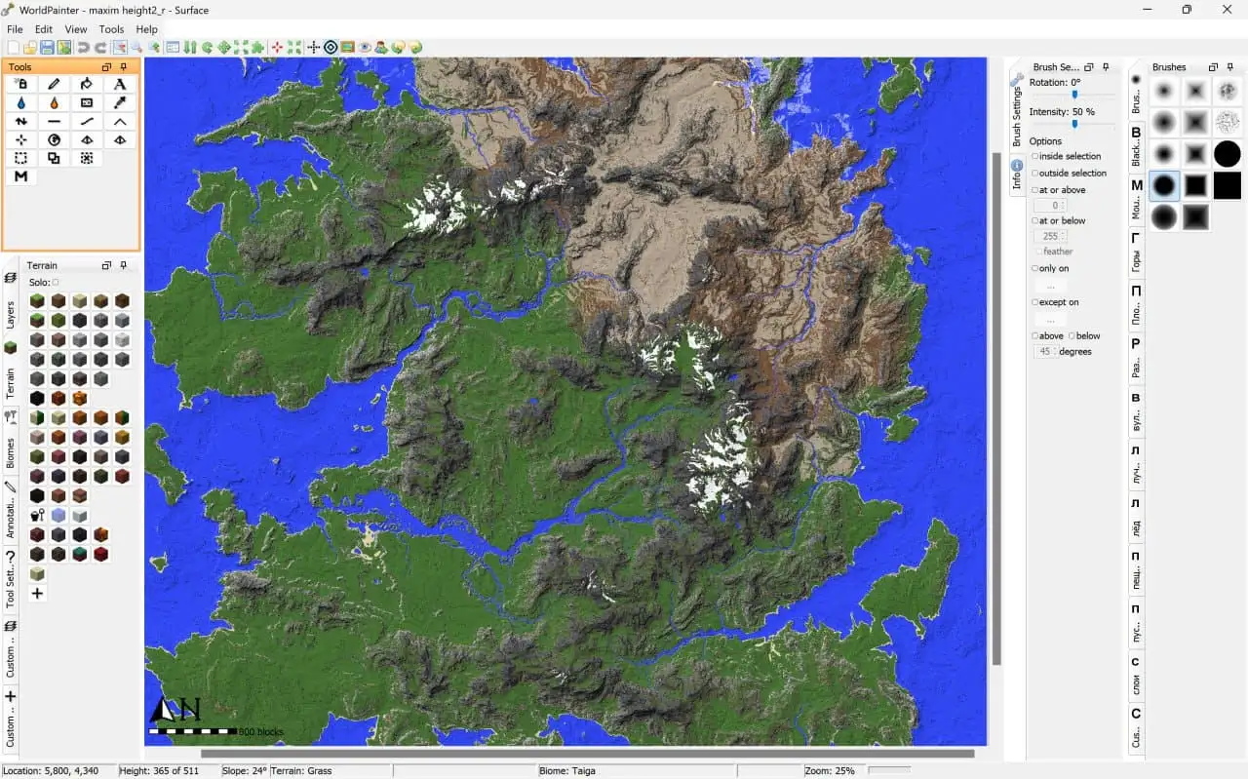Tick the 'except on' checkbox

coord(1035,302)
